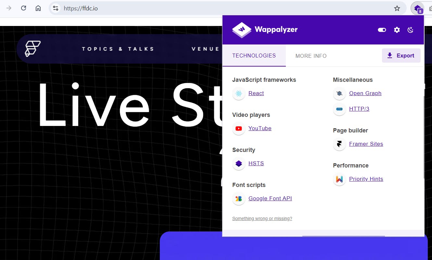The image size is (432, 260).
Task: Open Wappalyzer settings gear
Action: pyautogui.click(x=397, y=30)
